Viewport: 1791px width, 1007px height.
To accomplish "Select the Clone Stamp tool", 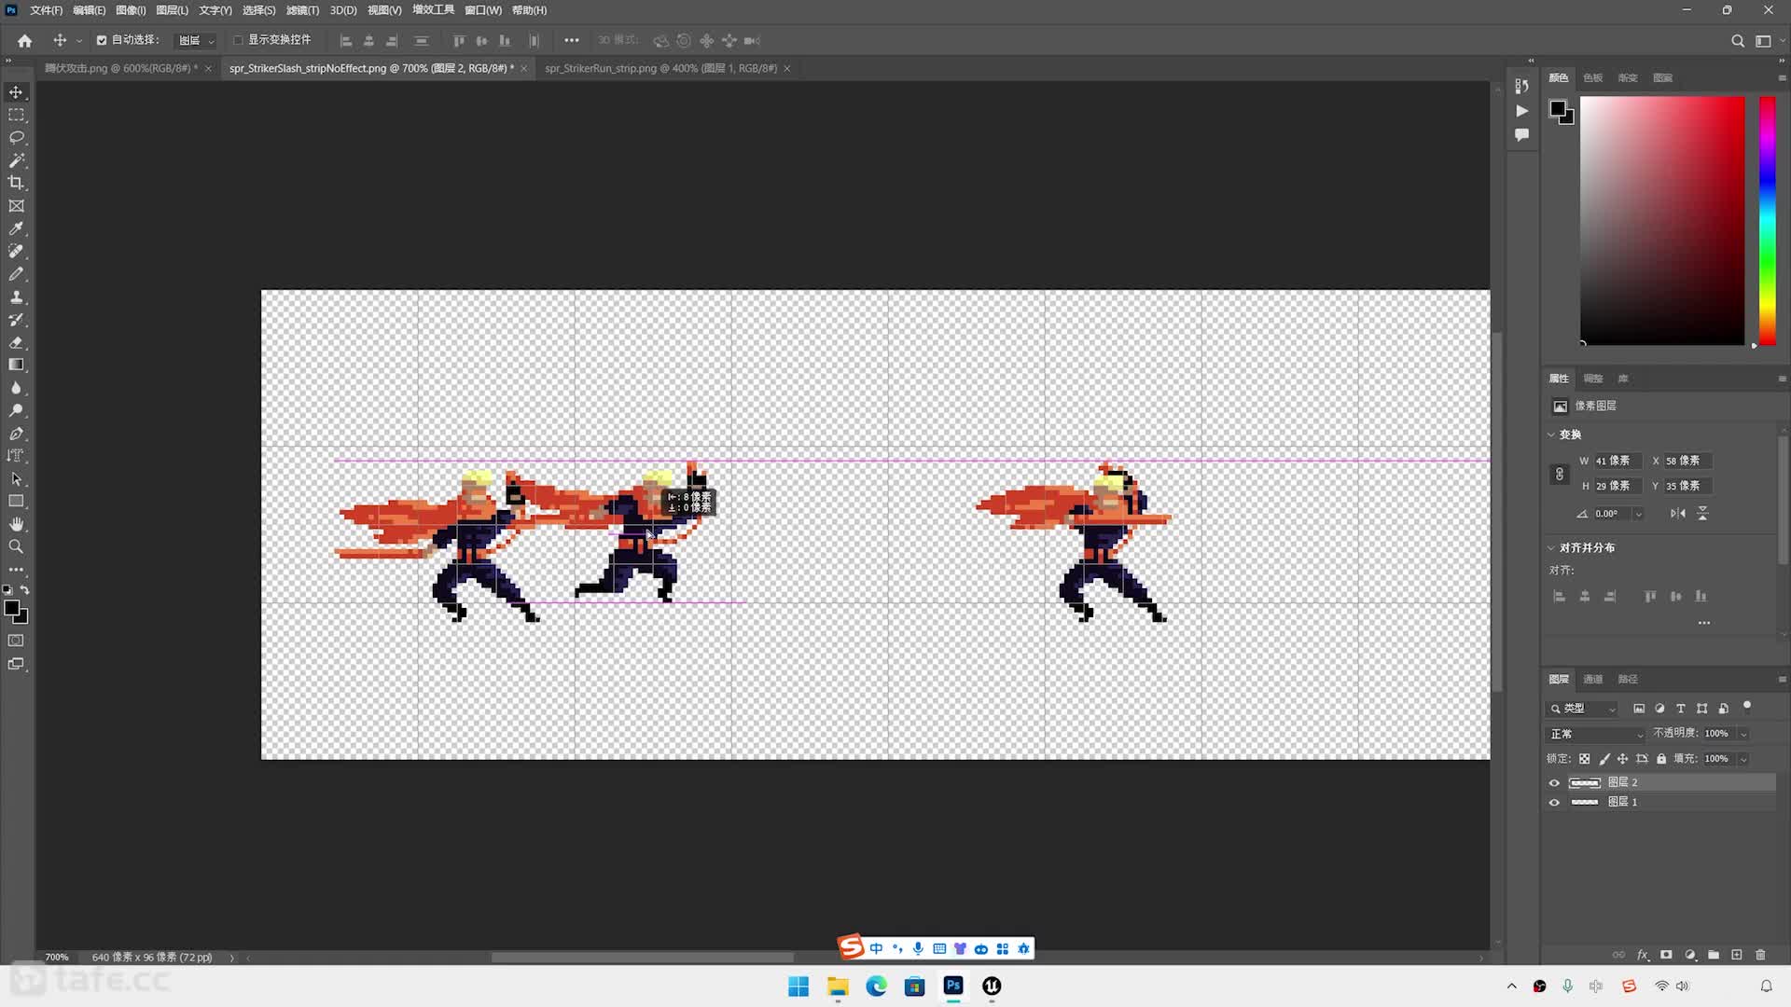I will click(16, 297).
